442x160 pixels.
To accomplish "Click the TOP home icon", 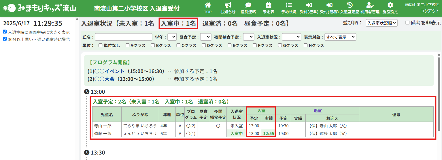I will (x=207, y=5).
